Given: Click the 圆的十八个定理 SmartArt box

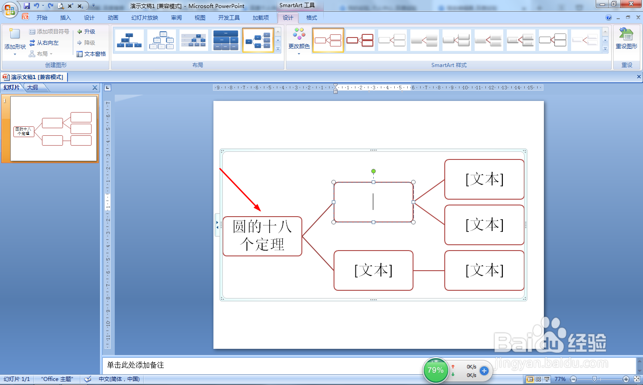Looking at the screenshot, I should click(x=263, y=236).
